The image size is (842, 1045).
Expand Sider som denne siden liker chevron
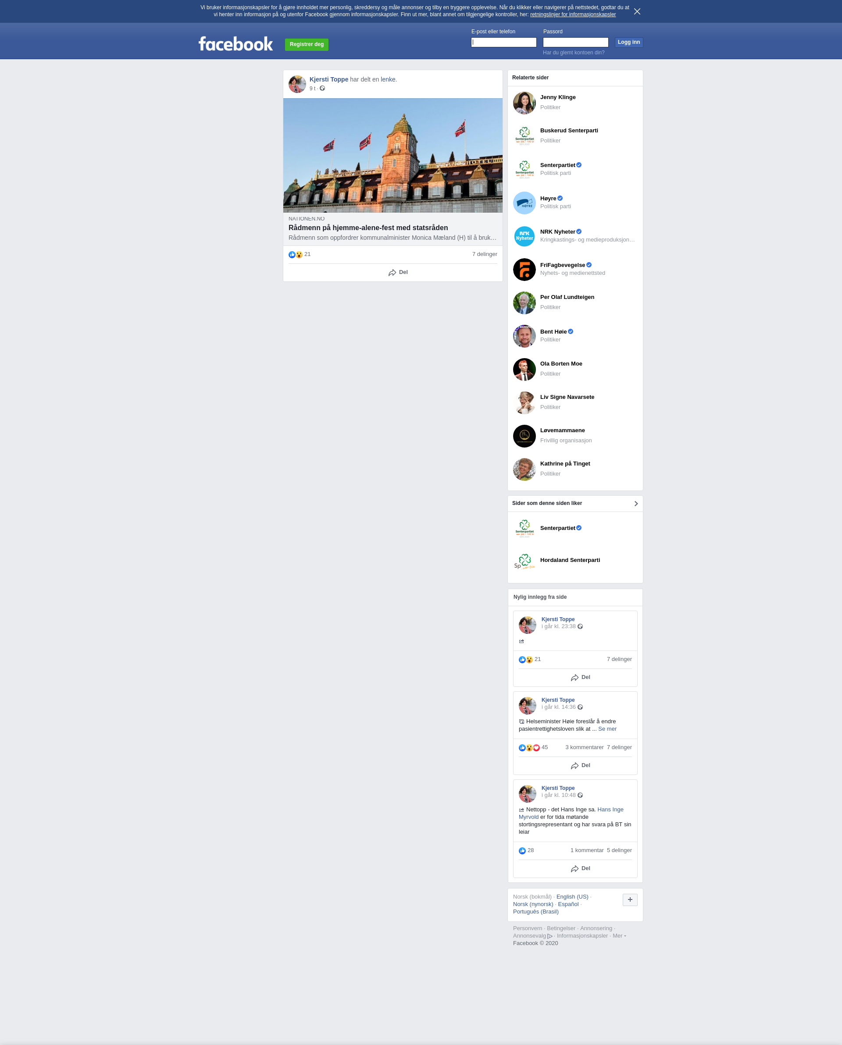[636, 504]
